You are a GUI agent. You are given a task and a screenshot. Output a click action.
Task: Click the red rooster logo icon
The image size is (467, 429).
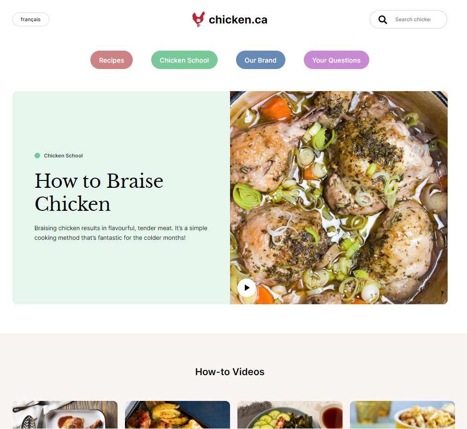pos(198,19)
